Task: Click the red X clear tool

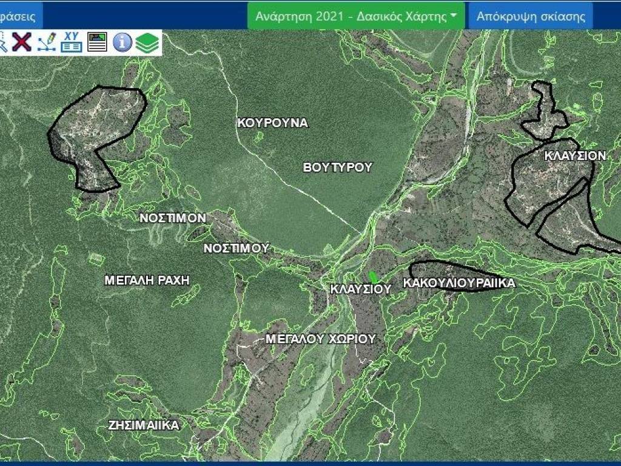Action: click(22, 42)
